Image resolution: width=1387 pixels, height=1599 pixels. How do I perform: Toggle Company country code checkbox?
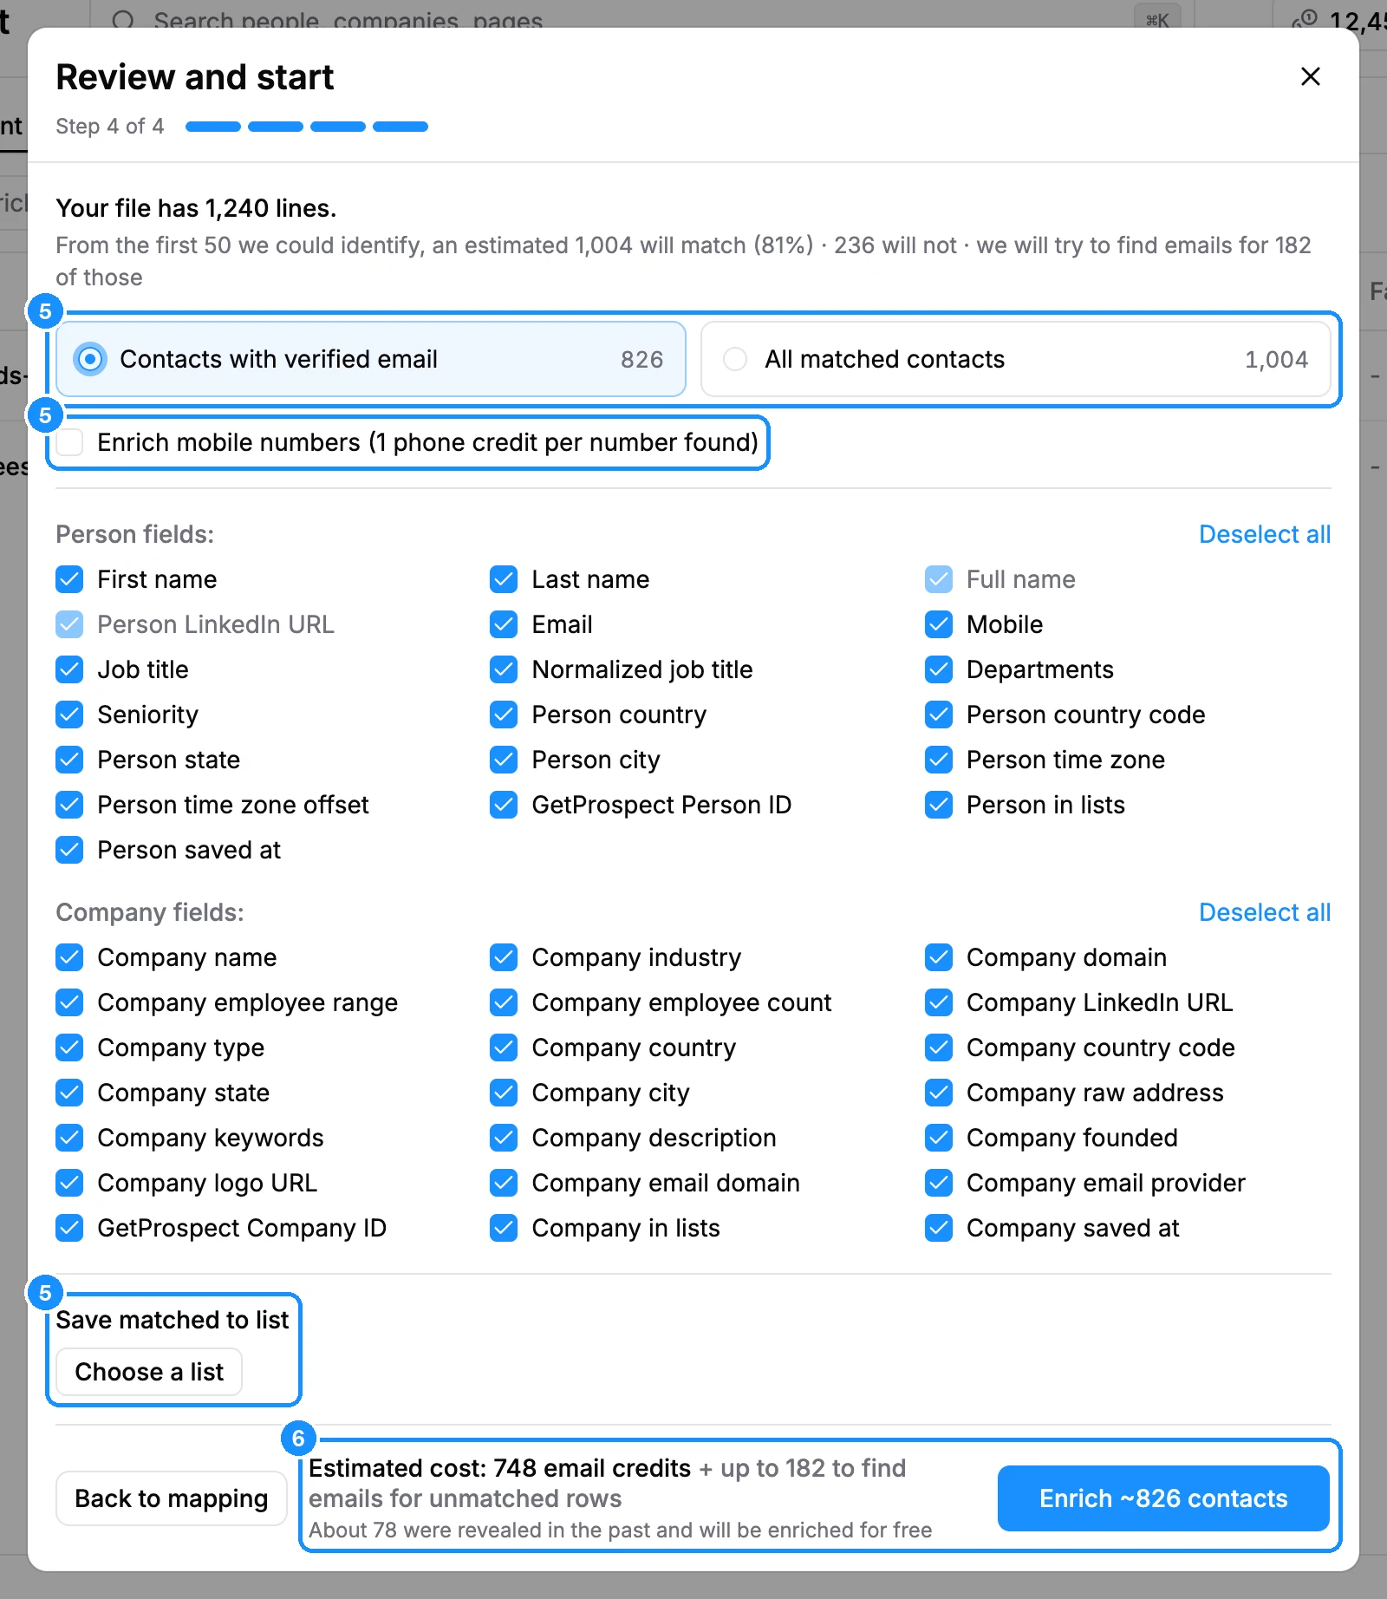[939, 1048]
